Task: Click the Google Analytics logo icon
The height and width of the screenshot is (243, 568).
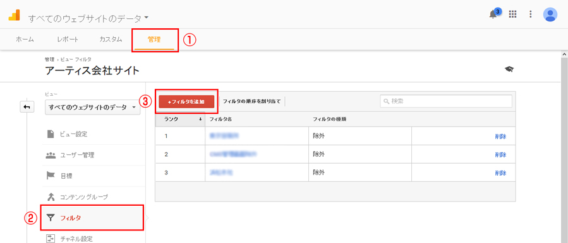Action: 14,15
